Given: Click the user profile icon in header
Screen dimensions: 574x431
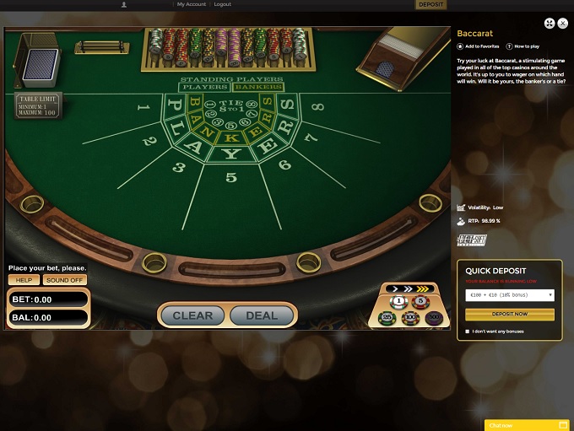Looking at the screenshot, I should point(124,4).
